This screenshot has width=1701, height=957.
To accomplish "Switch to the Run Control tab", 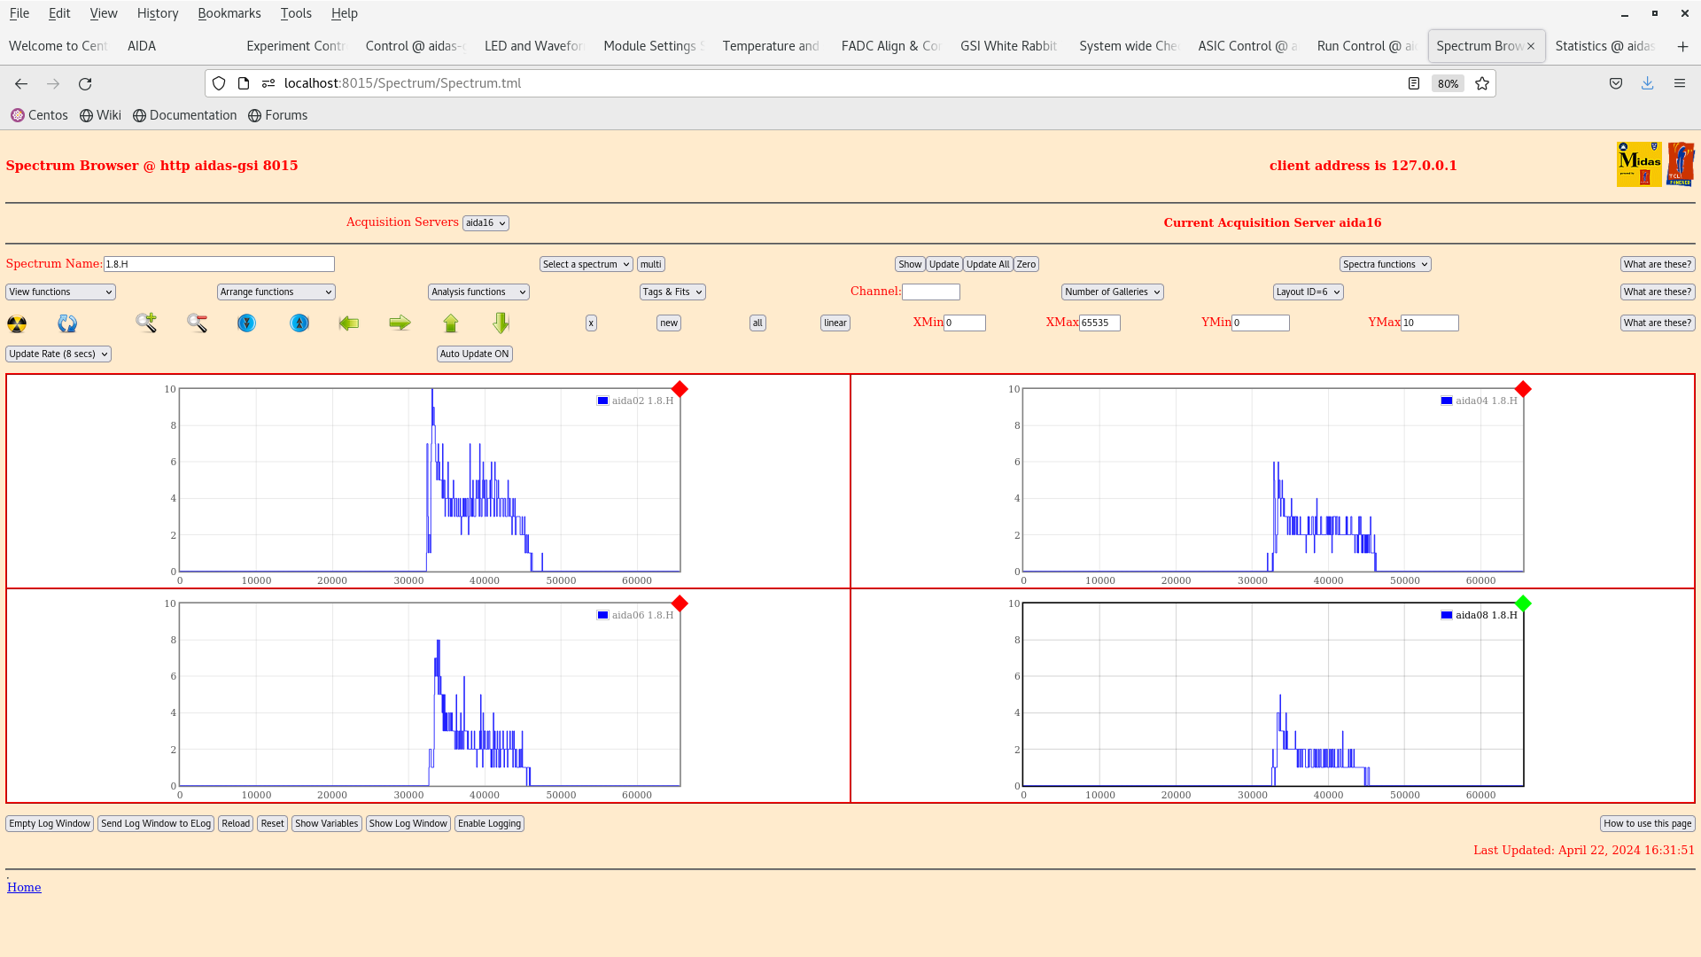I will pyautogui.click(x=1365, y=46).
